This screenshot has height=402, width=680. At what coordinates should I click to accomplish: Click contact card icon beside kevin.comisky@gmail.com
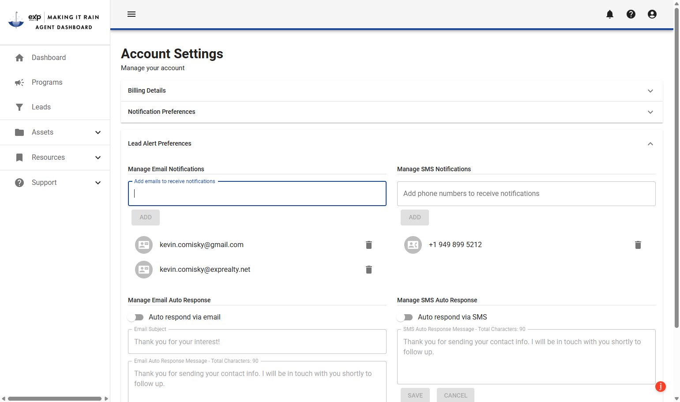tap(144, 245)
